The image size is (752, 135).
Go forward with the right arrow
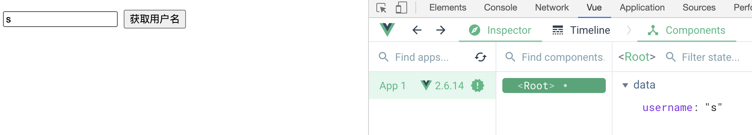coord(441,30)
